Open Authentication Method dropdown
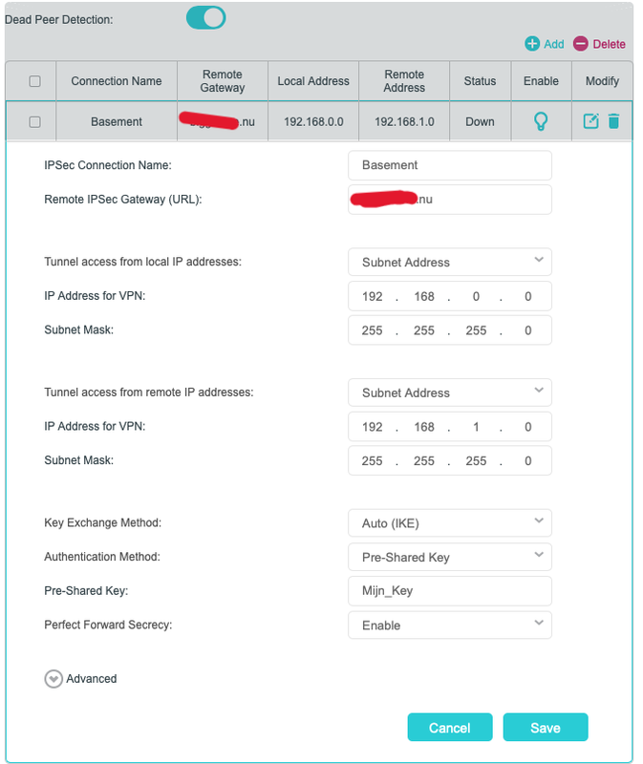 click(450, 557)
